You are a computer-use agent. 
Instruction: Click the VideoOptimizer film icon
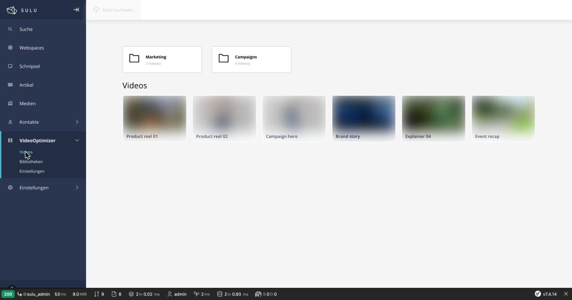[10, 140]
